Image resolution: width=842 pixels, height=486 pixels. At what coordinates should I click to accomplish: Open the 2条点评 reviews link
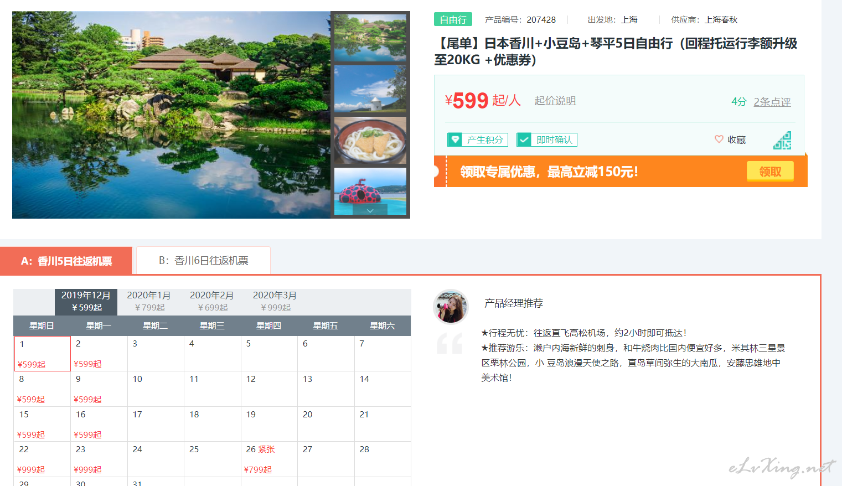772,102
